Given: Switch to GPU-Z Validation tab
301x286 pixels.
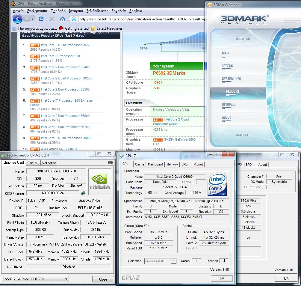Looking at the screenshot, I should (49, 163).
